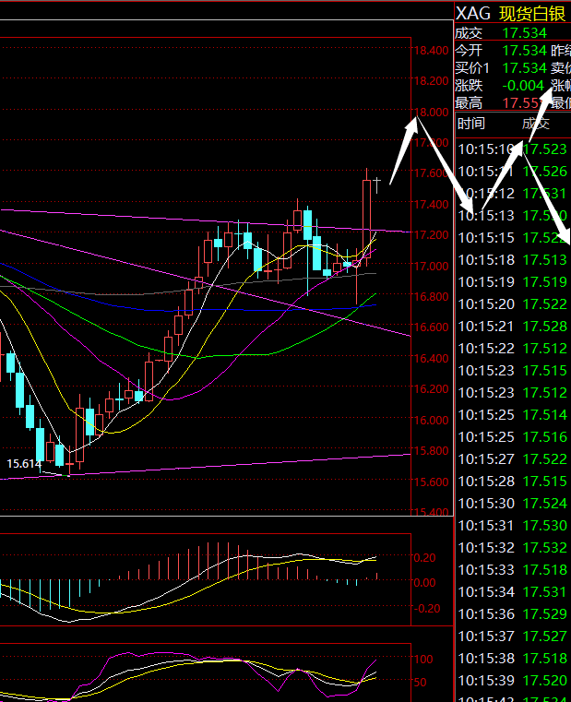Click the 17.000 price axis label

click(x=431, y=266)
